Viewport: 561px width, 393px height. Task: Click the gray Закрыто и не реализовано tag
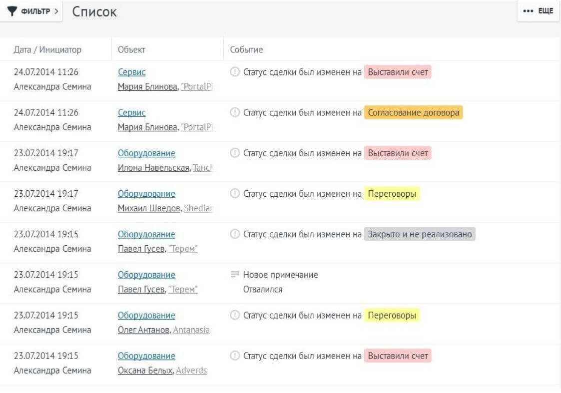(419, 234)
